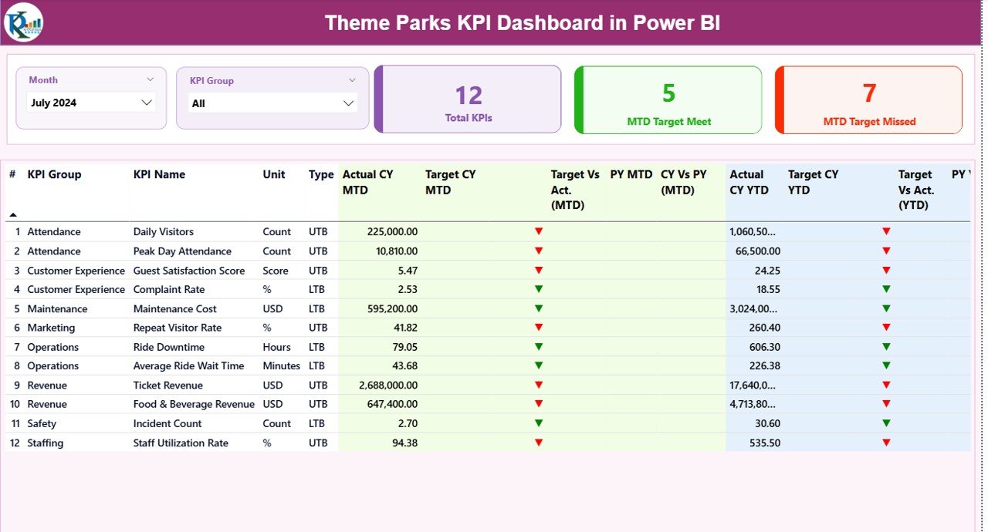Image resolution: width=988 pixels, height=532 pixels.
Task: Open the KPI Group dropdown showing All
Action: point(271,101)
